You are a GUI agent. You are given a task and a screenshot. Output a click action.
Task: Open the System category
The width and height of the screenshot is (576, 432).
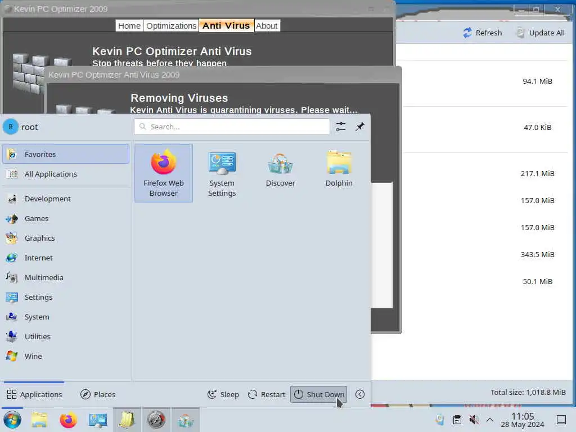point(66,317)
